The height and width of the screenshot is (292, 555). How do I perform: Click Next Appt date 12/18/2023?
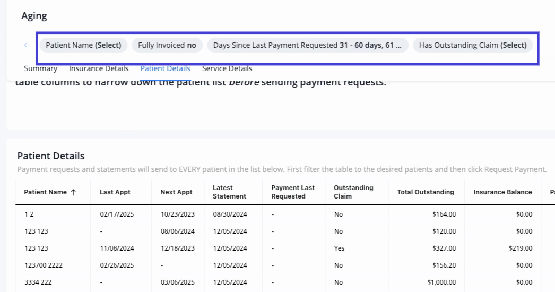[178, 248]
